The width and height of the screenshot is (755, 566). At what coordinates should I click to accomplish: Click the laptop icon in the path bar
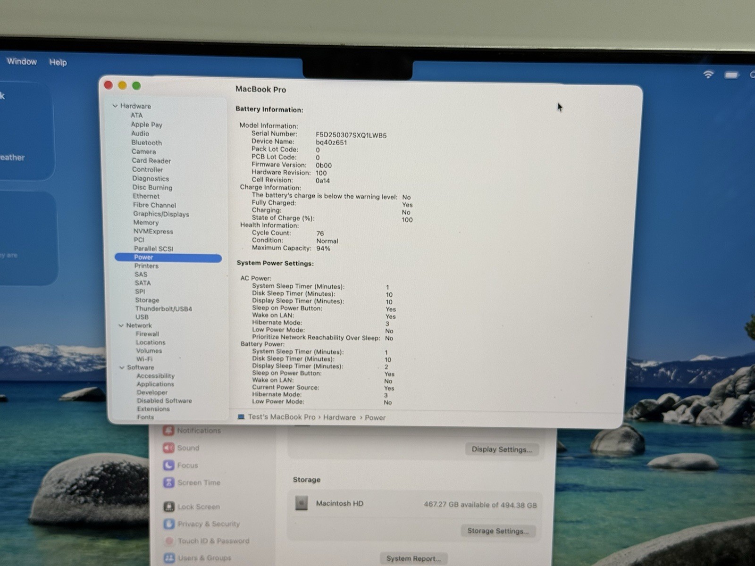pos(241,417)
